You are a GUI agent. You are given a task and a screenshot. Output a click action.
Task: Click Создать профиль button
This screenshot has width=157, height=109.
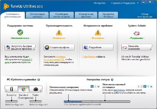point(59,48)
